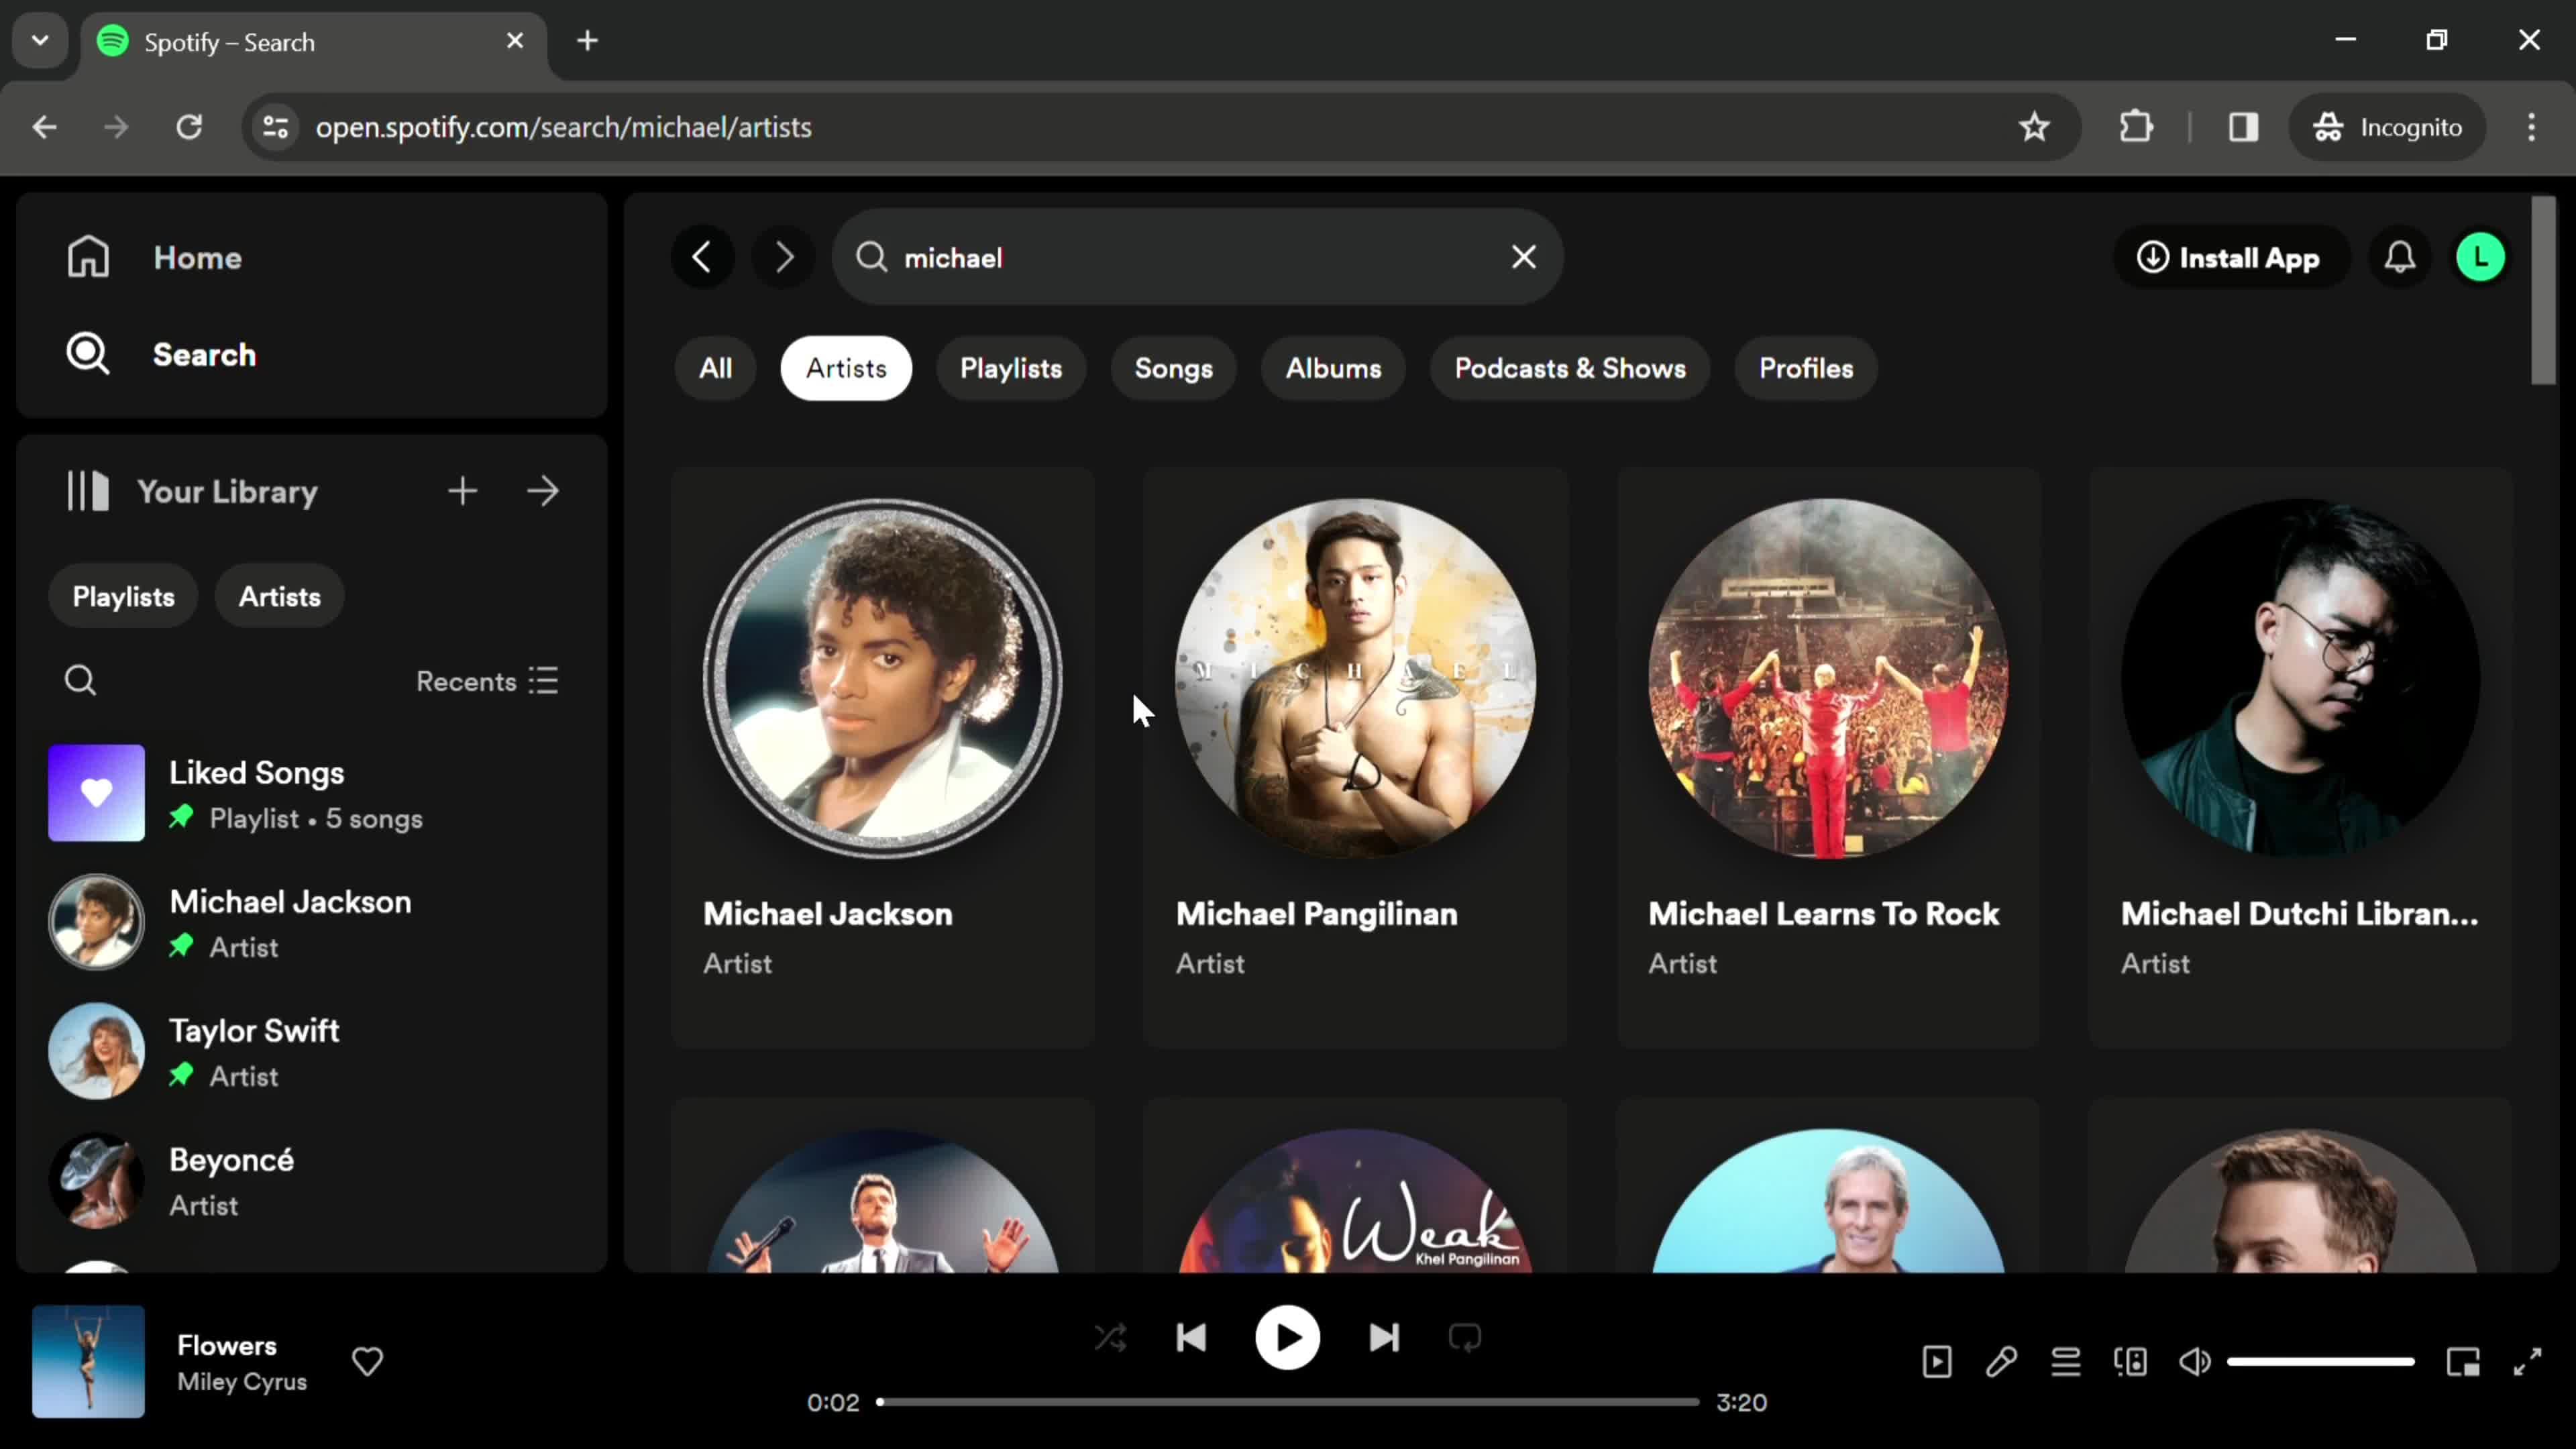The height and width of the screenshot is (1449, 2576).
Task: Open Search in the left sidebar
Action: 160,354
